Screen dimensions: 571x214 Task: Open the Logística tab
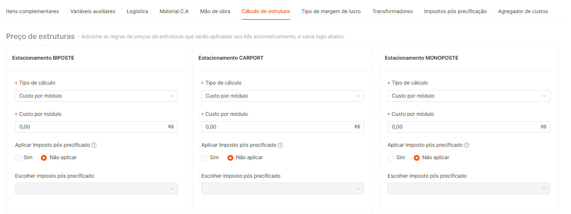click(x=137, y=11)
